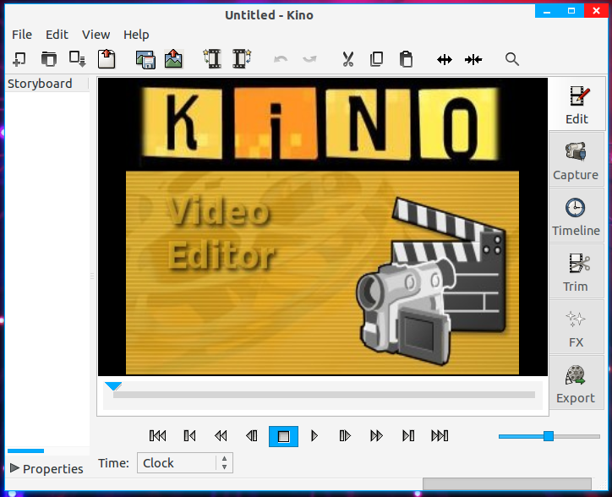Open the Edit menu in menu bar
This screenshot has width=612, height=497.
coord(57,35)
